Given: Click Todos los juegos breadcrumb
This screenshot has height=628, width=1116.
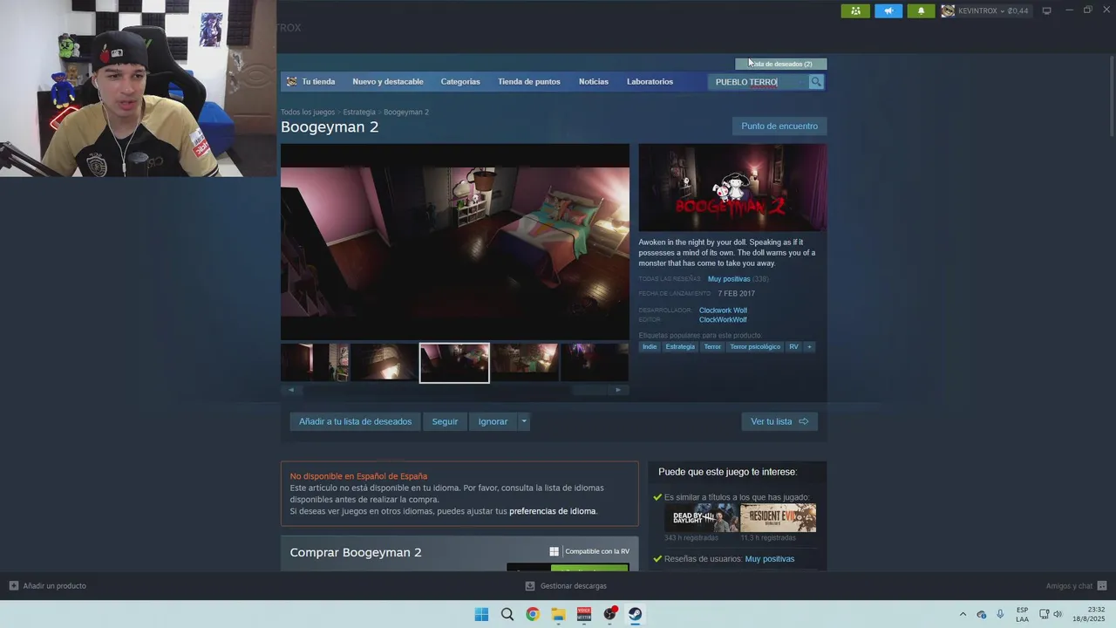Looking at the screenshot, I should 308,112.
